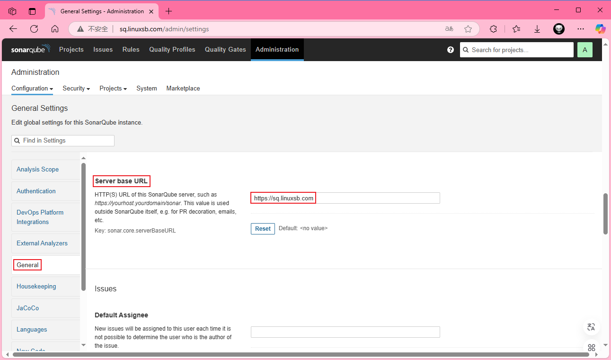Open browser extensions puzzle icon
The height and width of the screenshot is (360, 611).
[493, 29]
